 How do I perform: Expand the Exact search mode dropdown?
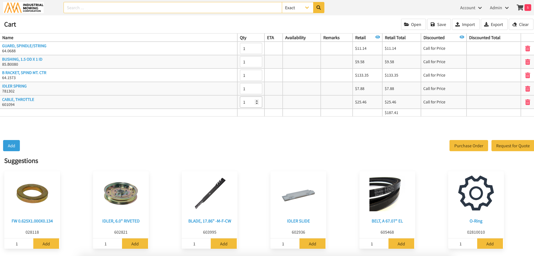tap(297, 8)
